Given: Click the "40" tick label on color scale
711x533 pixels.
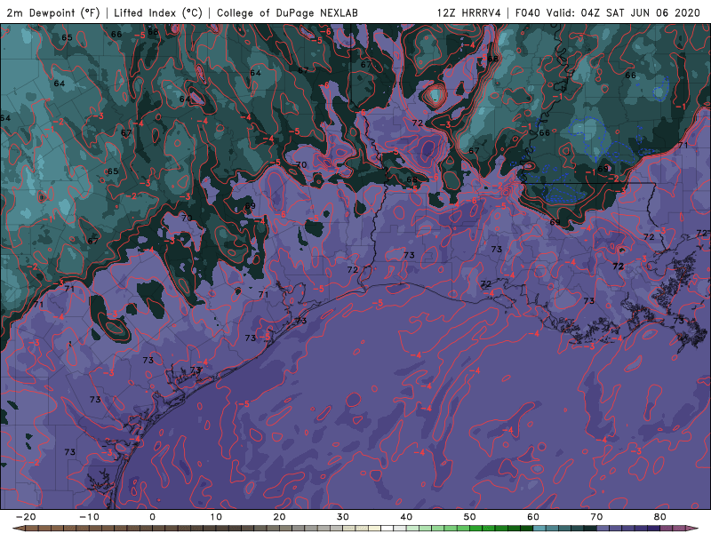Looking at the screenshot, I should tap(406, 517).
